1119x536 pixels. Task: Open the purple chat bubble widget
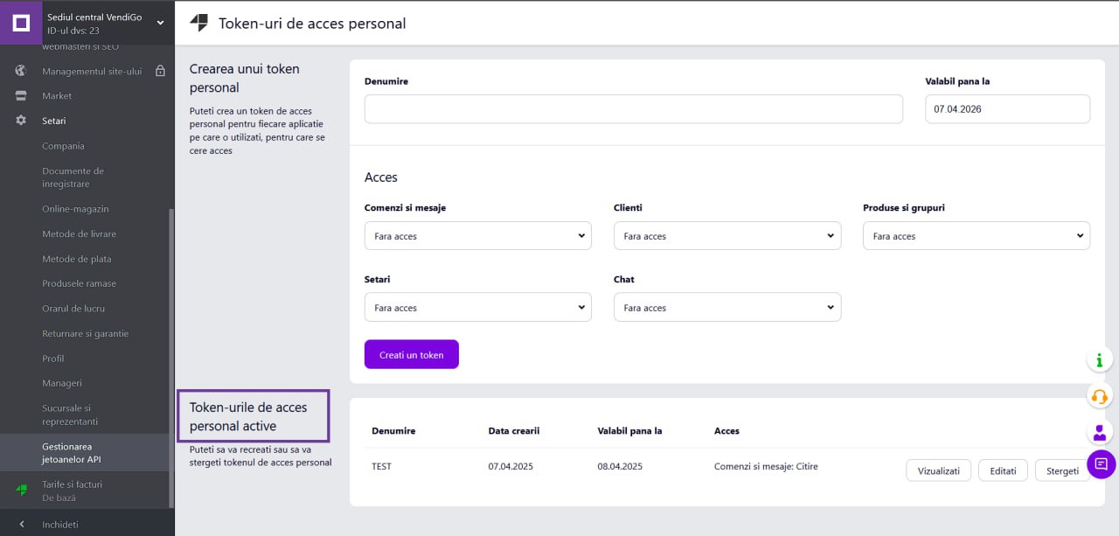point(1101,464)
